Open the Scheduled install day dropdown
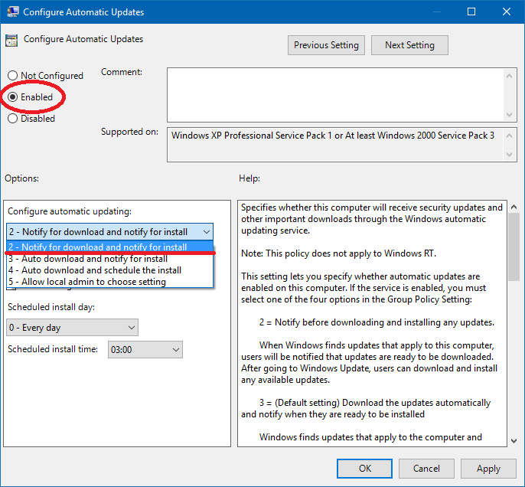 click(72, 327)
